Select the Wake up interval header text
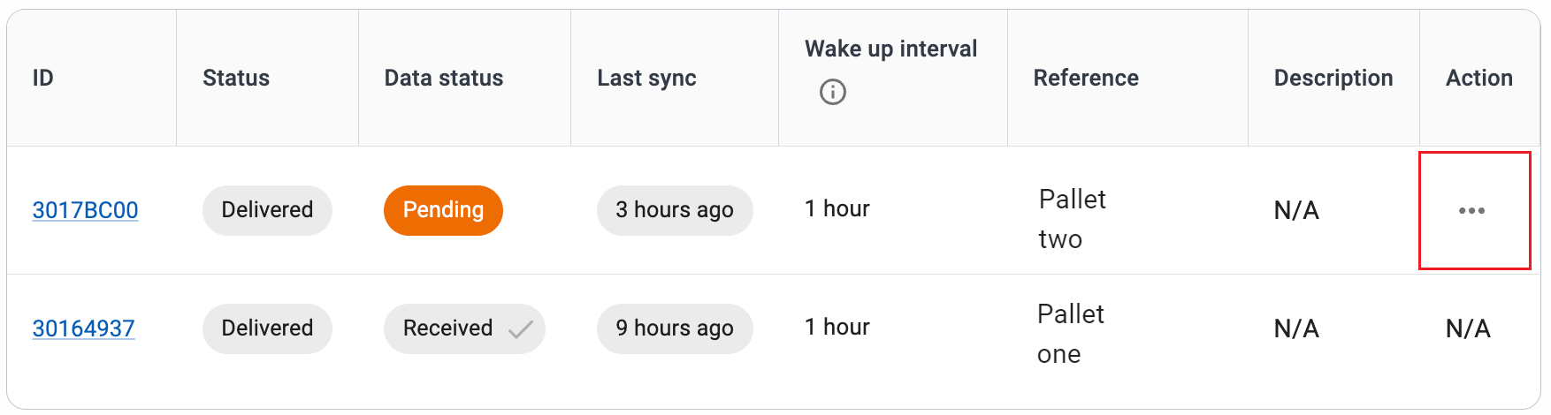Screen dimensions: 1551x415 tap(890, 49)
